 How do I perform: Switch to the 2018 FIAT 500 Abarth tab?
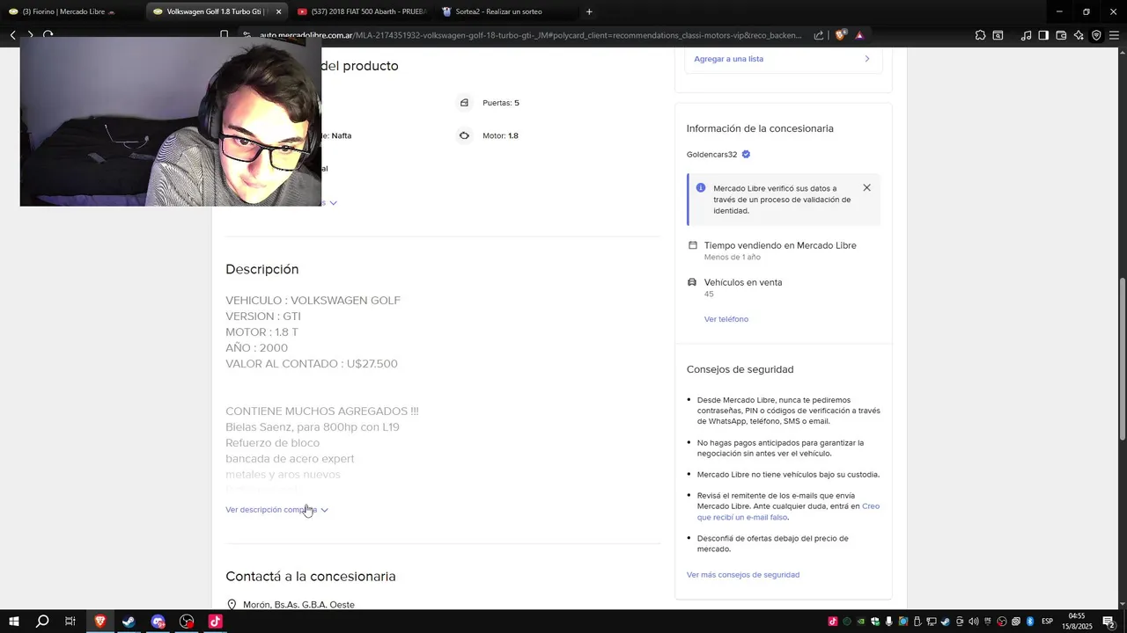pyautogui.click(x=361, y=11)
